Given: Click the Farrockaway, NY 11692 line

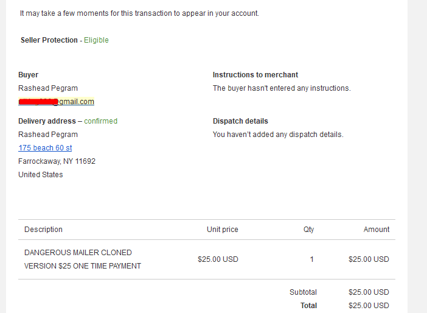Looking at the screenshot, I should (x=57, y=161).
